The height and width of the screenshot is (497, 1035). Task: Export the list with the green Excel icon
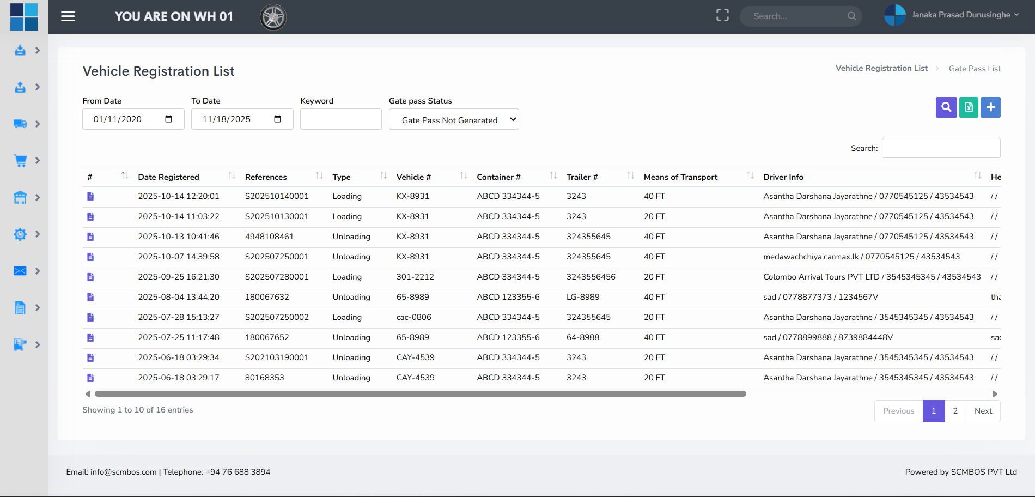tap(969, 107)
